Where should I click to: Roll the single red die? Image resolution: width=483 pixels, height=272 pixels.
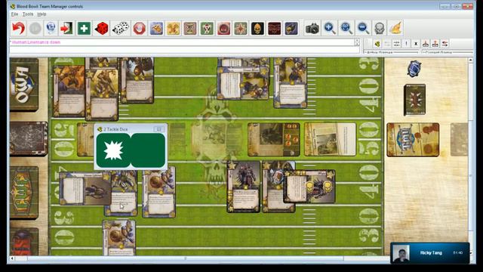pos(101,29)
